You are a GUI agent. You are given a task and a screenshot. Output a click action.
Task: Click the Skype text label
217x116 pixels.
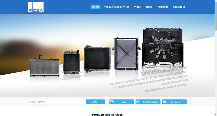pos(124,102)
